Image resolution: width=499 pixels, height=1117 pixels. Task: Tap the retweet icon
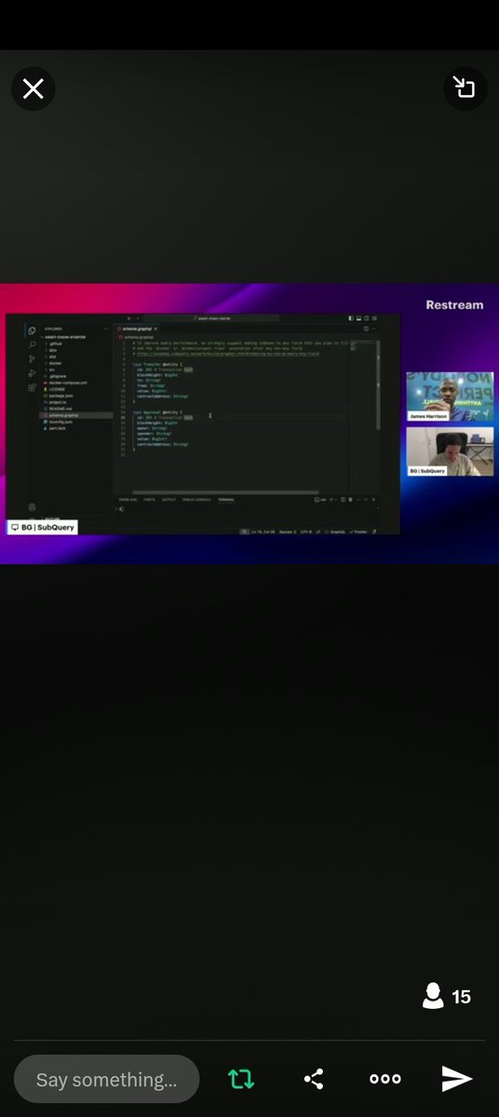click(x=240, y=1079)
